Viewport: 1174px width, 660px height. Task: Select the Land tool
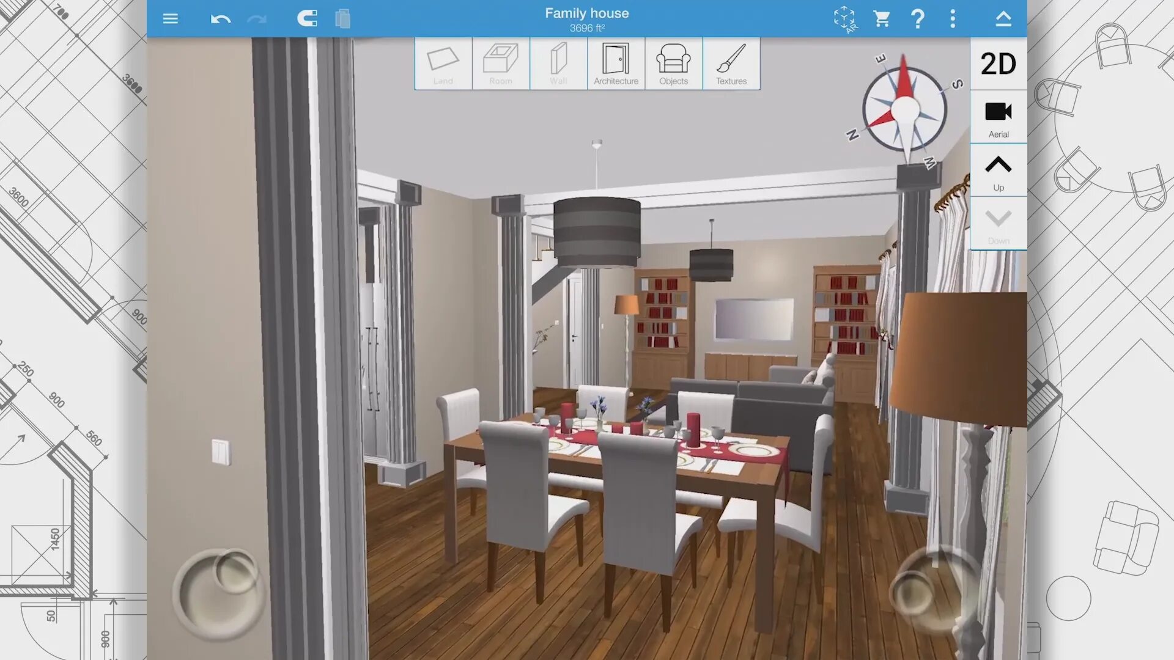pyautogui.click(x=442, y=64)
